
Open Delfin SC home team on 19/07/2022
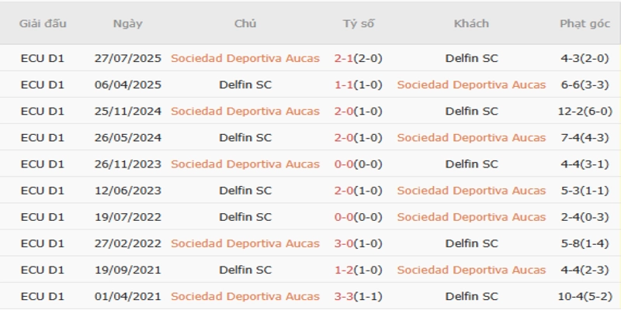245,216
